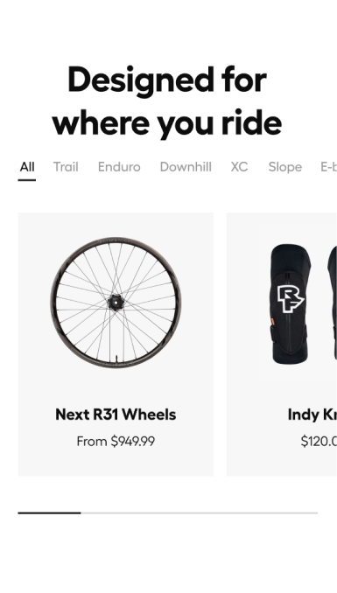The width and height of the screenshot is (337, 593).
Task: Click the dark carousel progress indicator
Action: 49,513
